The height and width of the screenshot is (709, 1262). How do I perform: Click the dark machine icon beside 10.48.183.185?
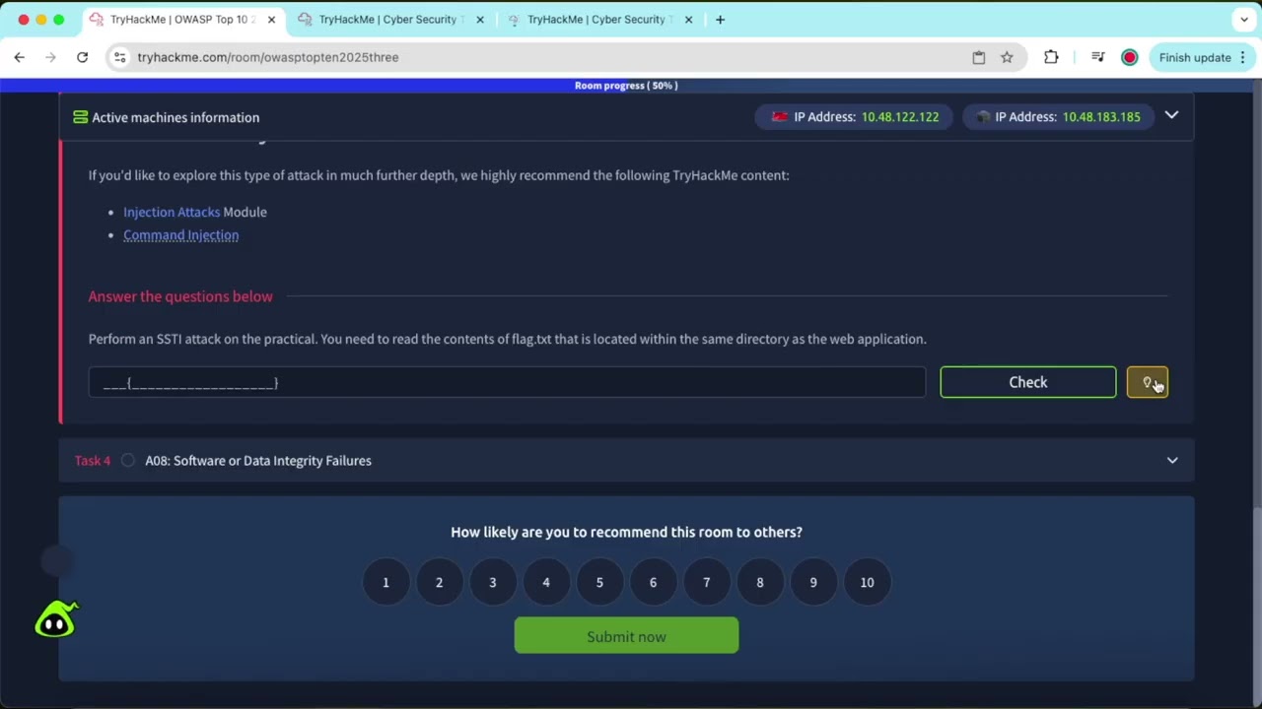click(x=983, y=116)
